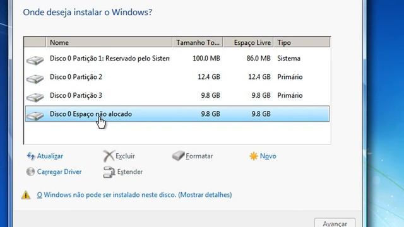
Task: Click the Avançar button
Action: (x=335, y=223)
